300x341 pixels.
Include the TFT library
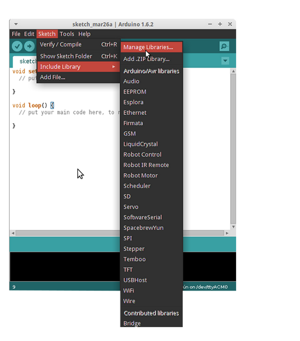(x=151, y=269)
